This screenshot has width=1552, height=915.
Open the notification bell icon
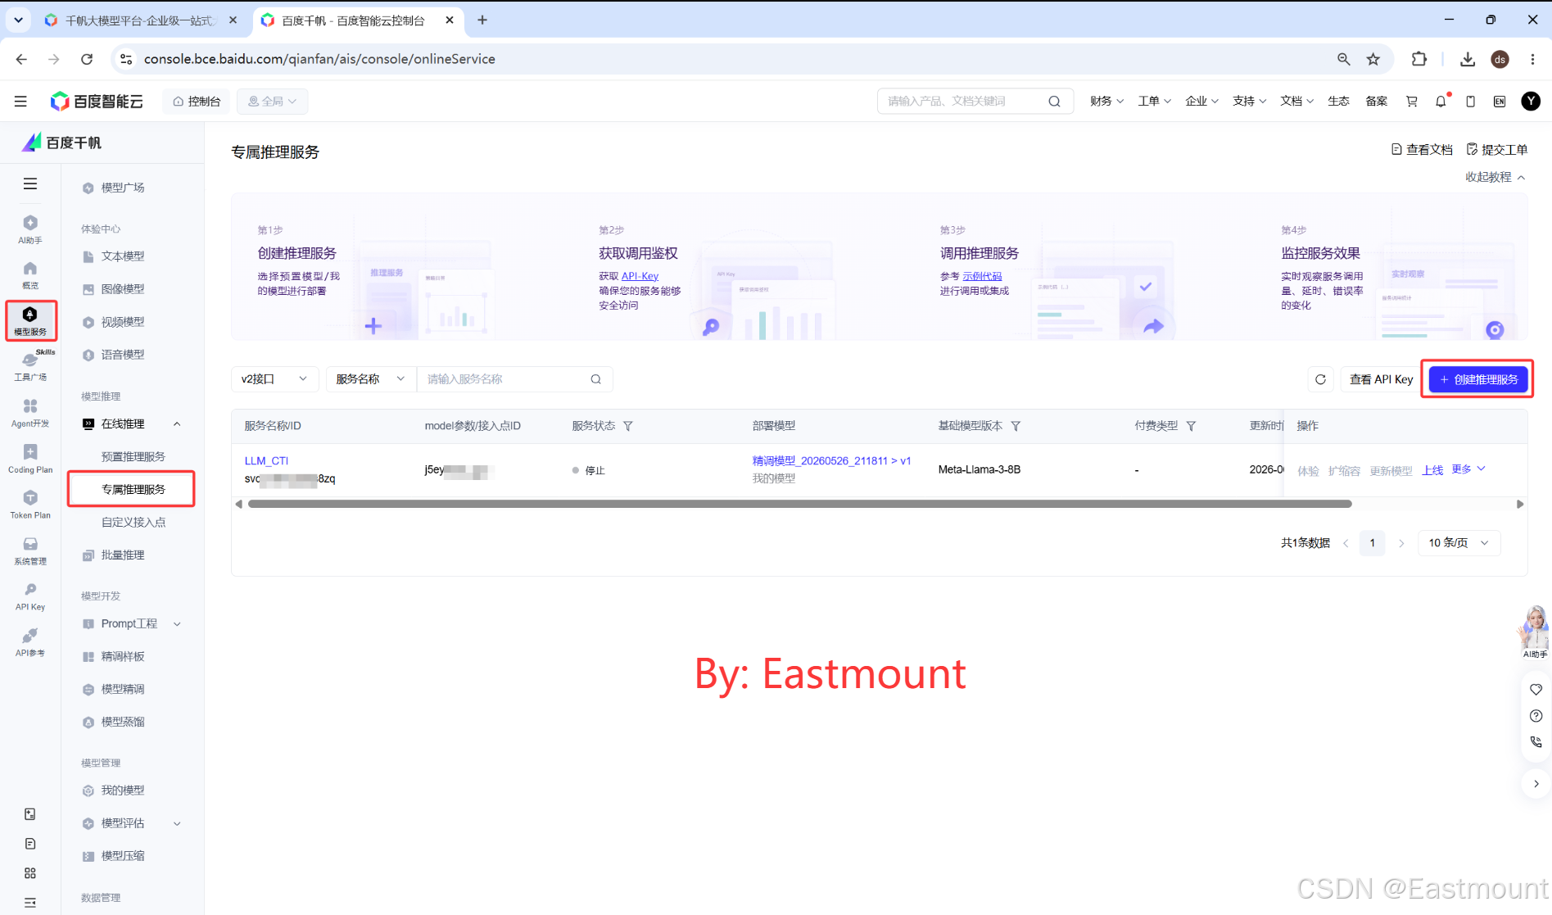1441,101
